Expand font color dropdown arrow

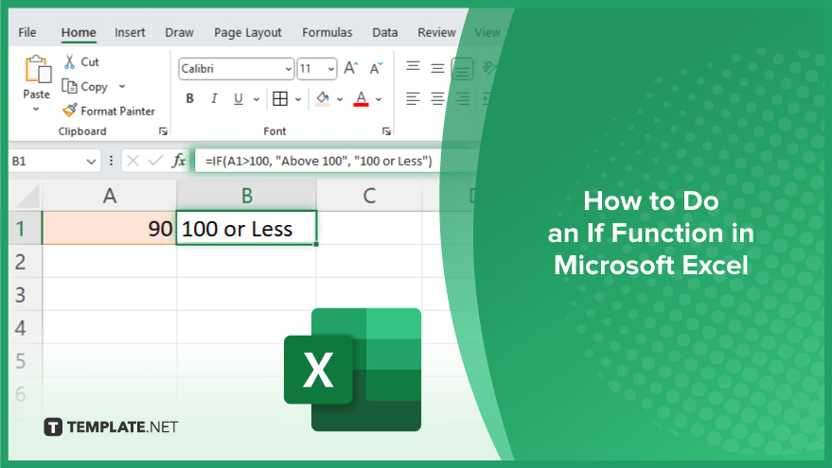pyautogui.click(x=379, y=99)
